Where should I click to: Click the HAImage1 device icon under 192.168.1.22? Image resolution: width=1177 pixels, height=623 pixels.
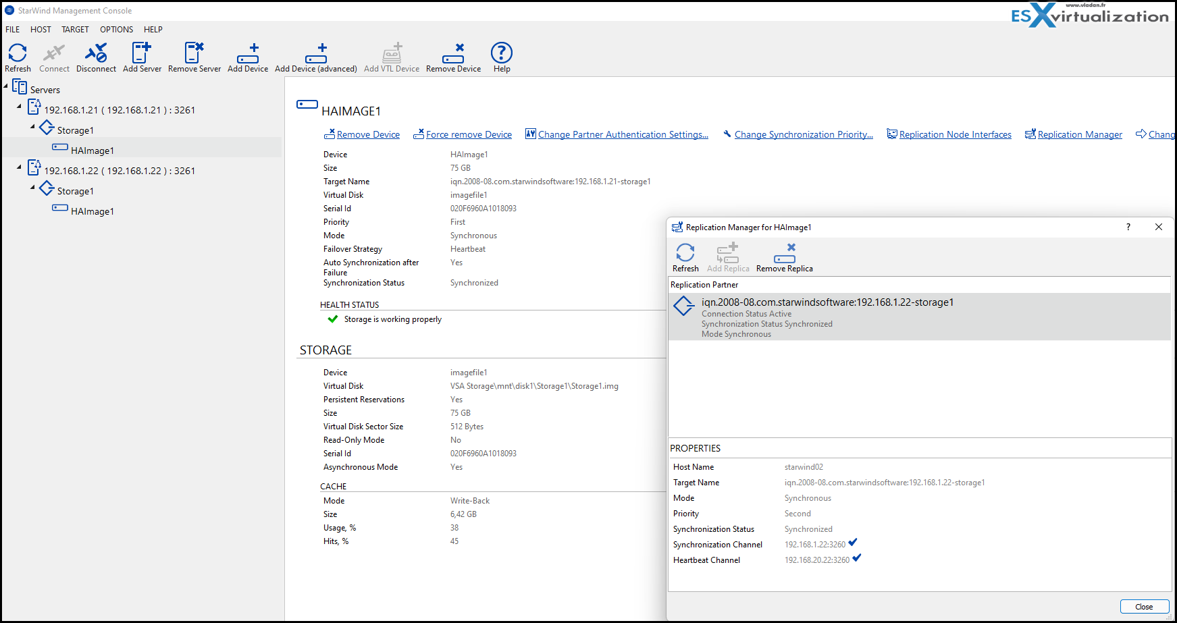point(60,208)
